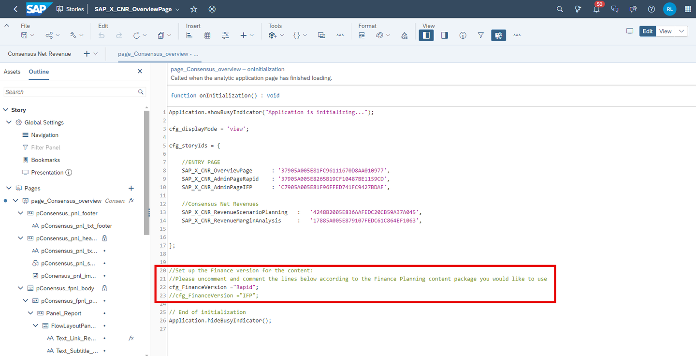Viewport: 696px width, 356px height.
Task: Open Stories breadcrumb in header
Action: [x=70, y=9]
